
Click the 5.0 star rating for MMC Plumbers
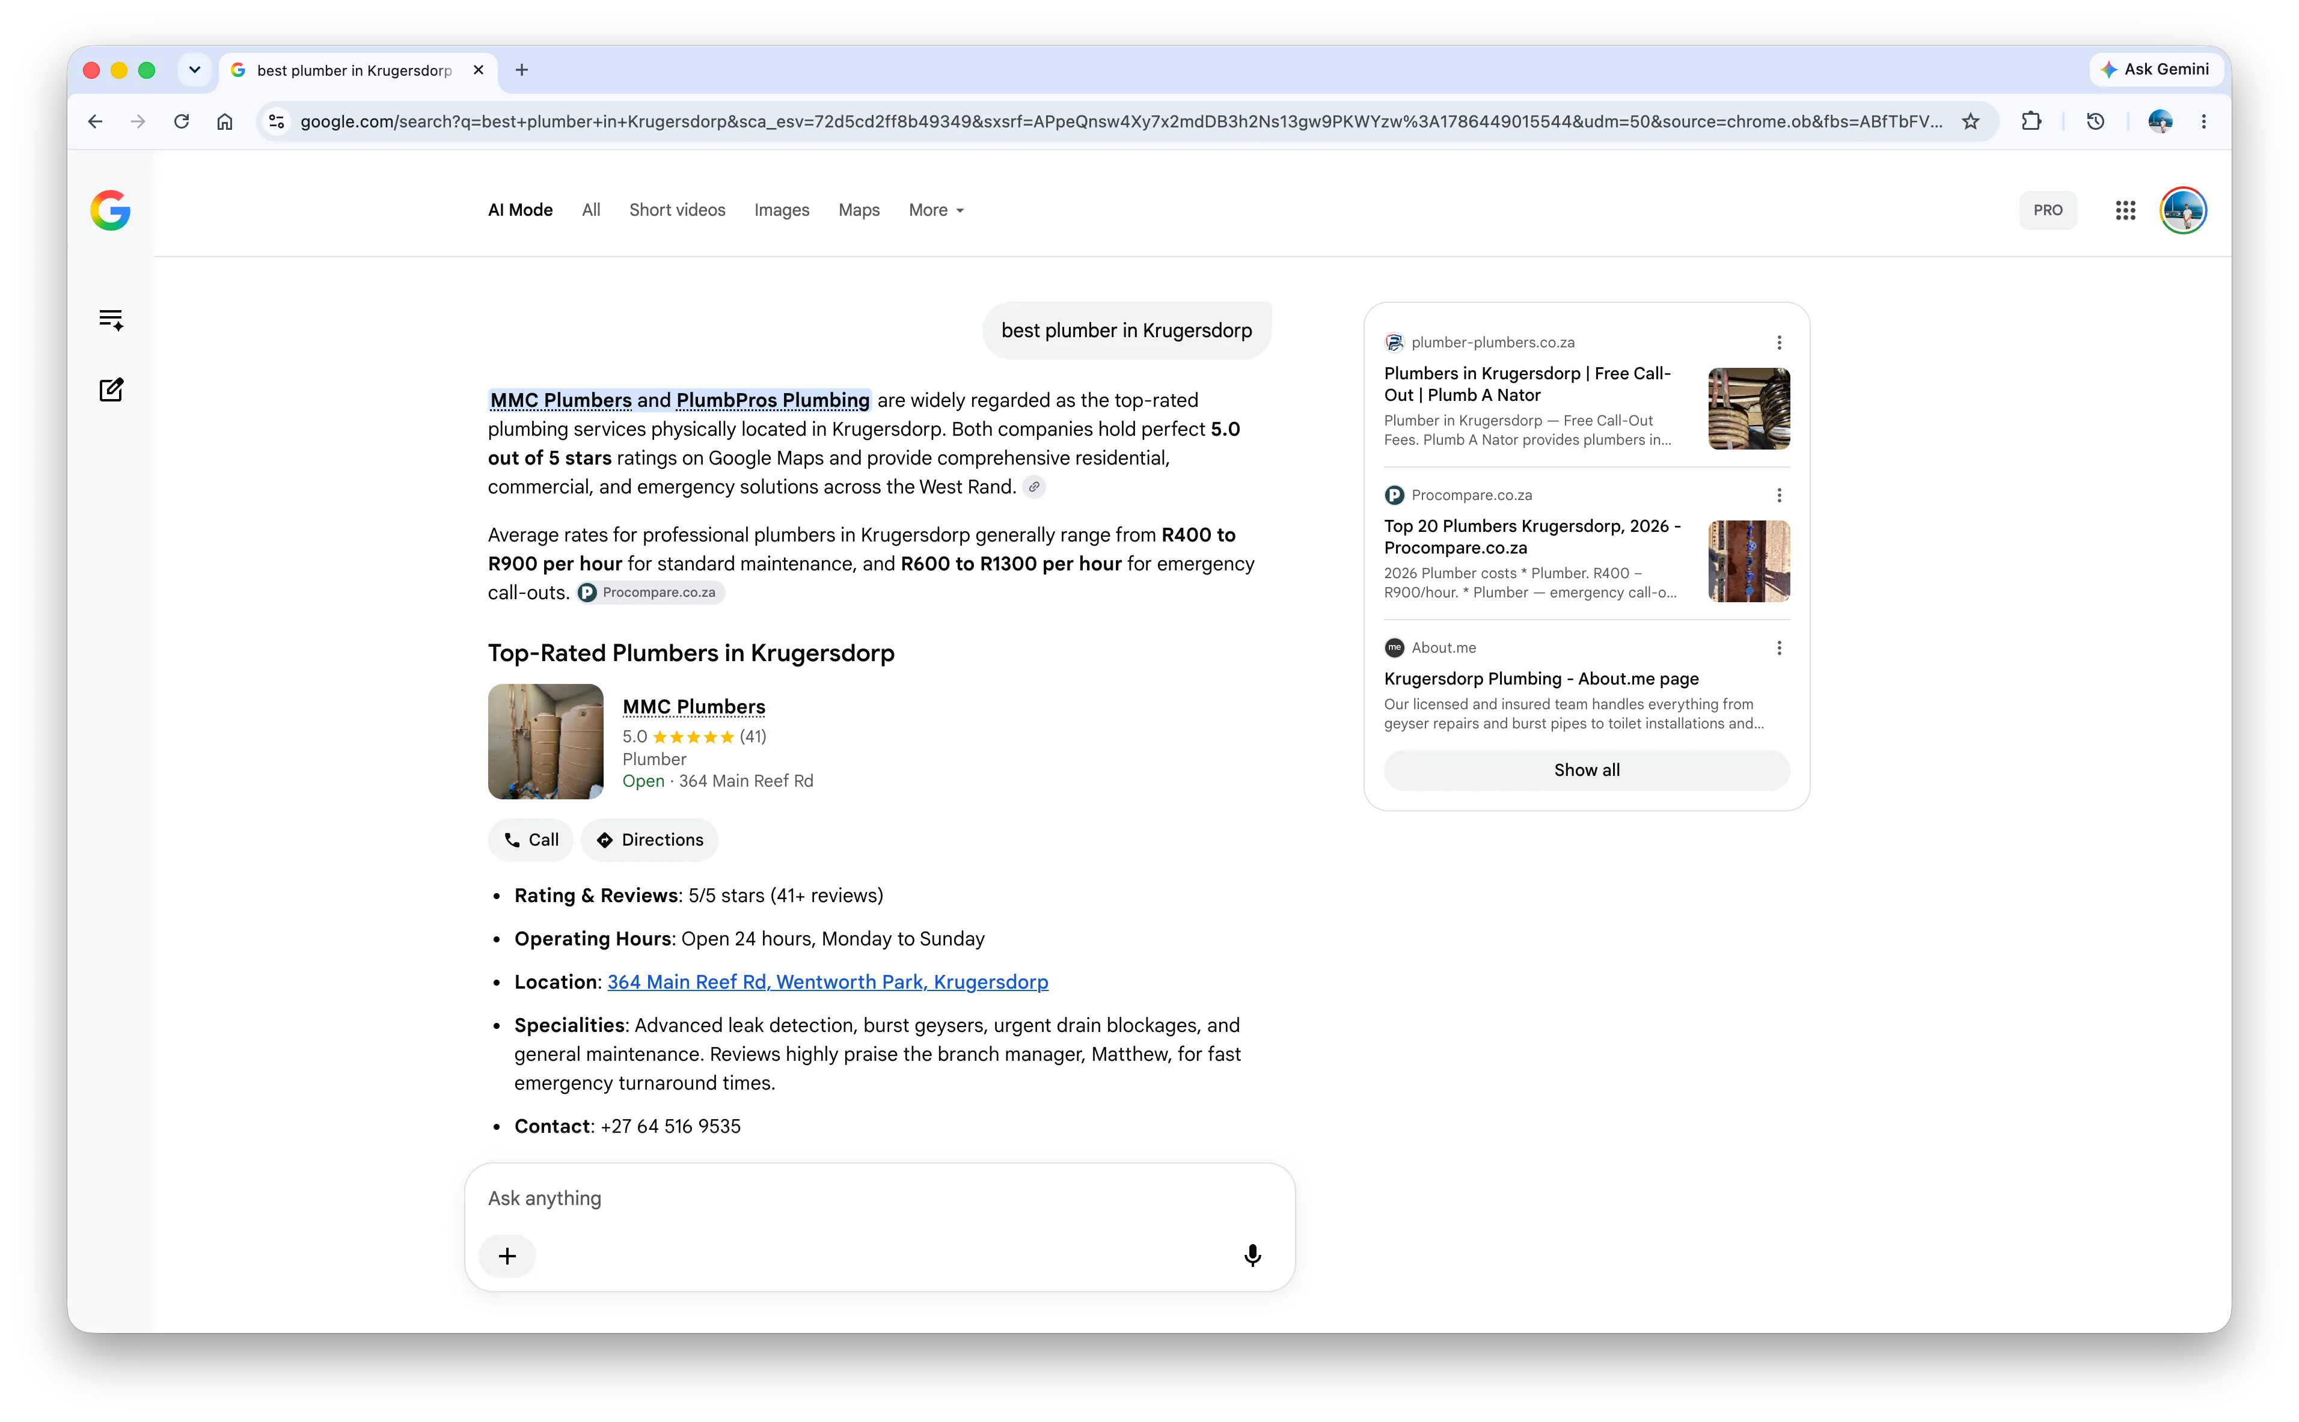point(694,736)
